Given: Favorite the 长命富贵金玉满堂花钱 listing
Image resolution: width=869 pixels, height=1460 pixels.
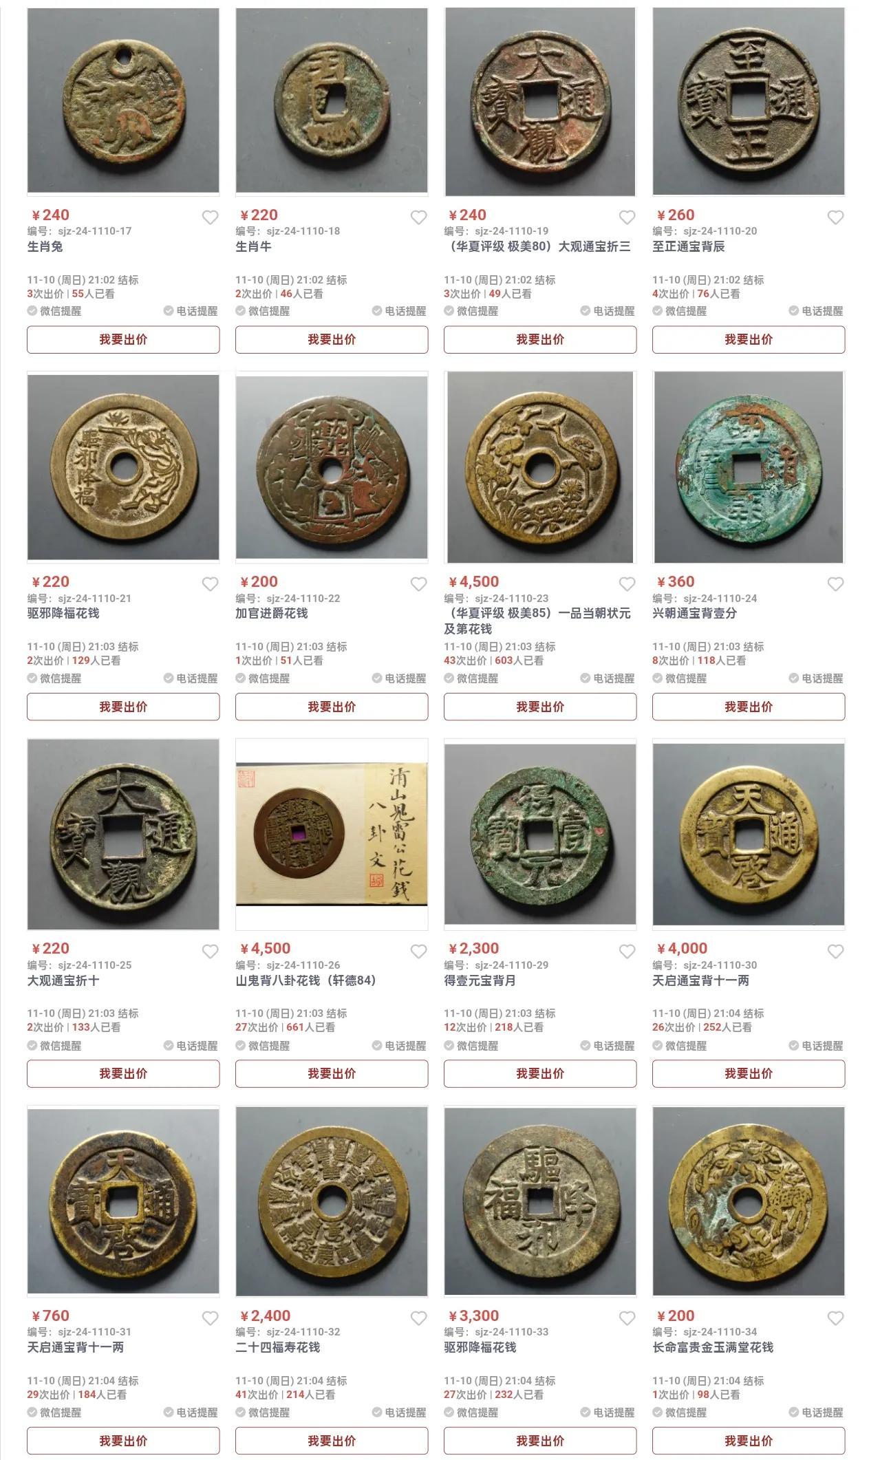Looking at the screenshot, I should click(835, 1318).
